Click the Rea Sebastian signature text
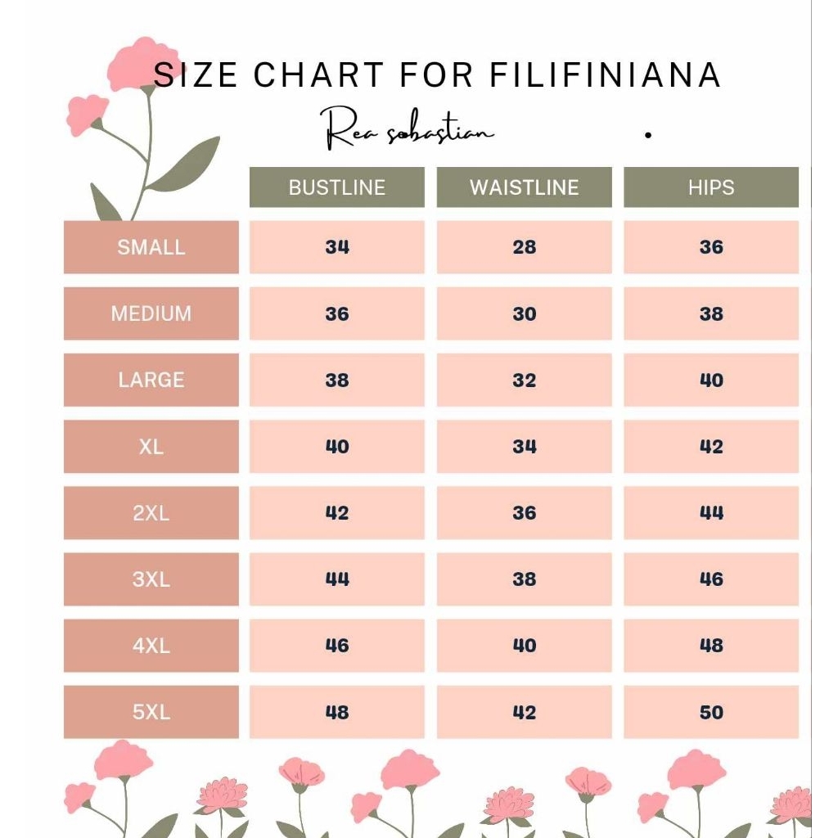Viewport: 838px width, 838px height. click(408, 130)
